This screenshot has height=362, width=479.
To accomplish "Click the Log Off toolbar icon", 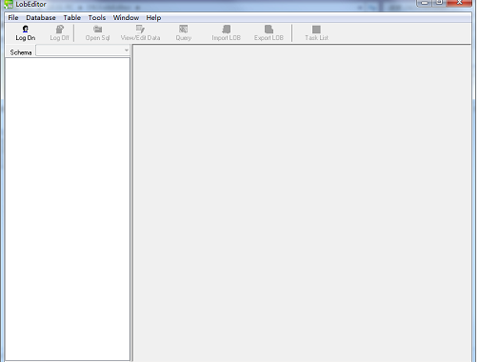I will pos(59,30).
